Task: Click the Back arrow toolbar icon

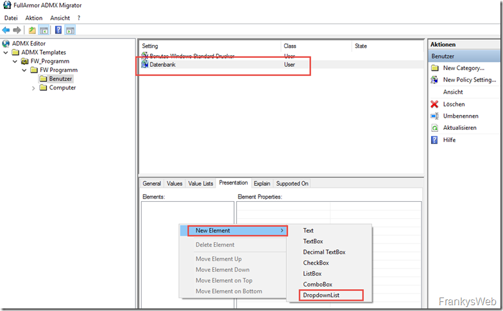Action: tap(6, 30)
